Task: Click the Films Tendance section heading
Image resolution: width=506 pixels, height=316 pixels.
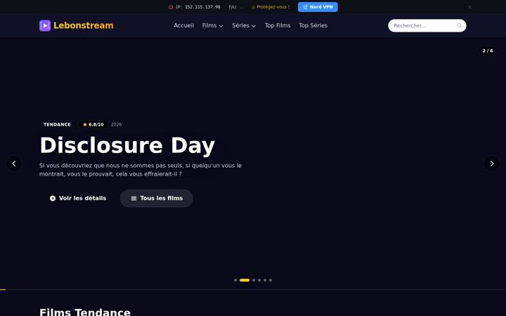Action: click(85, 312)
